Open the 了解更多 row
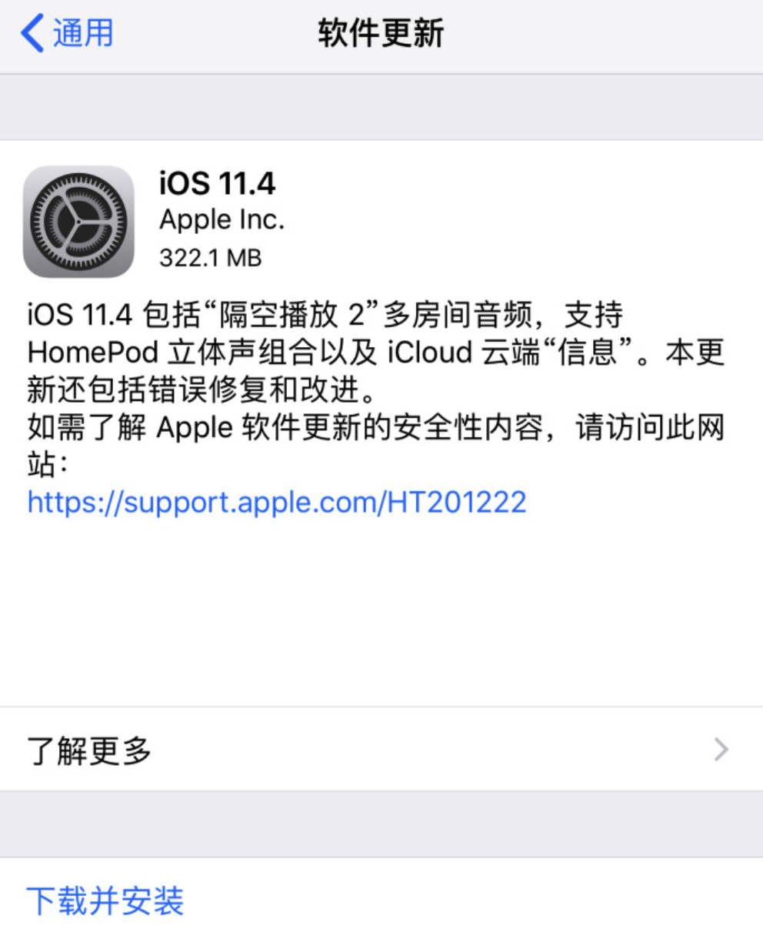 [381, 750]
